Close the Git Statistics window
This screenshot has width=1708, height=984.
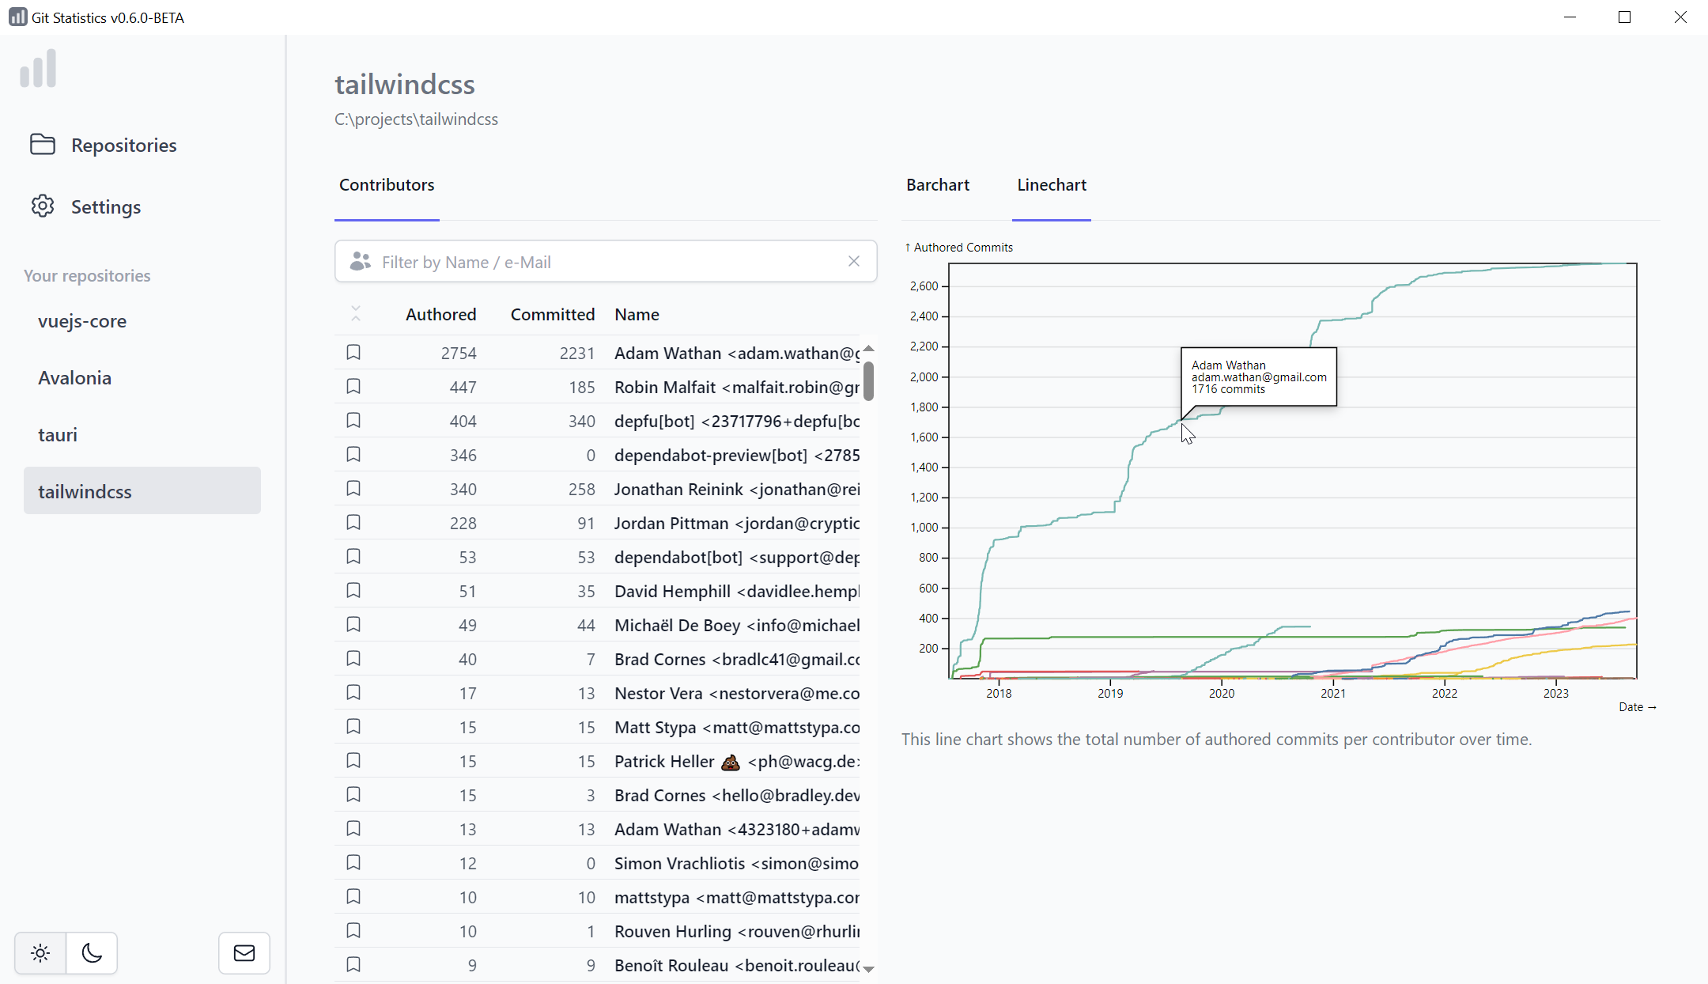1680,17
